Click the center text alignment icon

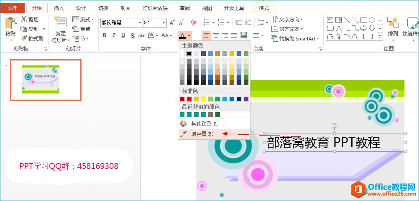click(x=216, y=35)
